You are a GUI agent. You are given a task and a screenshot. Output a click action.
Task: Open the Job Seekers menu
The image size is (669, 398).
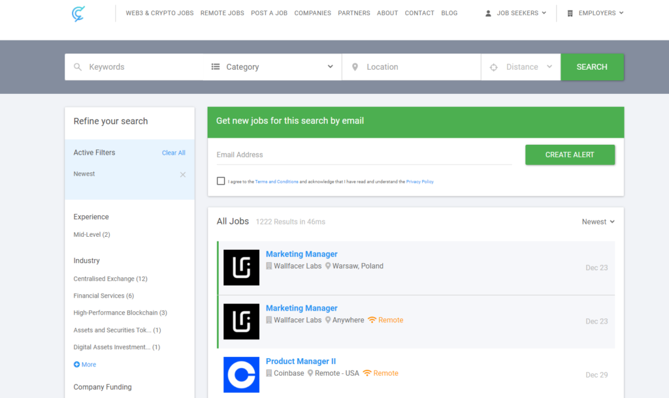pos(516,13)
